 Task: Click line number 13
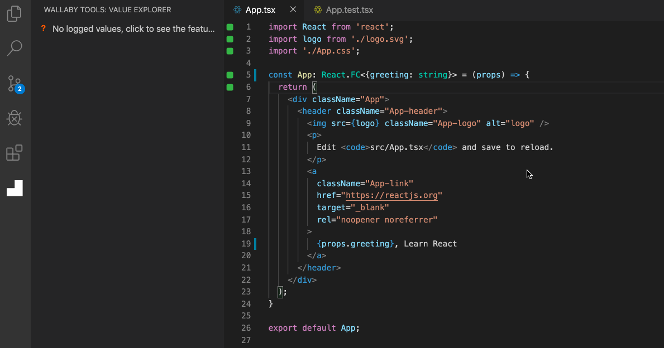click(x=246, y=171)
